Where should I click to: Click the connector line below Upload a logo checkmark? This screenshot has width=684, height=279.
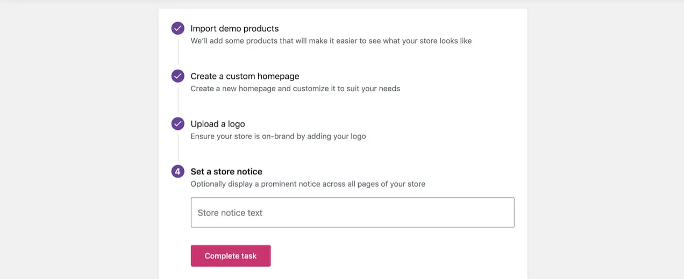[177, 146]
